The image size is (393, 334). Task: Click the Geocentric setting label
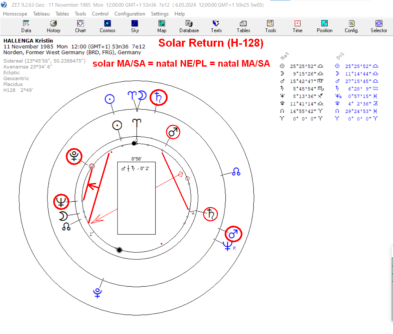[x=16, y=78]
